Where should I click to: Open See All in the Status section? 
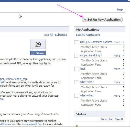[119, 119]
